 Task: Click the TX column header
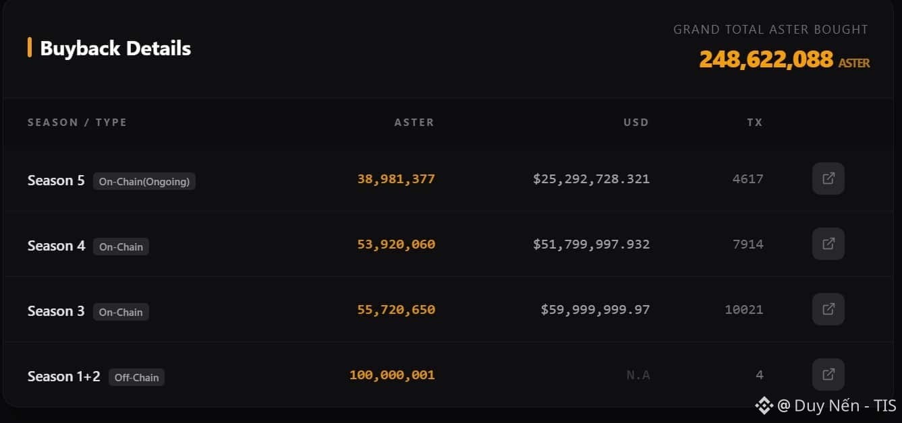tap(755, 122)
